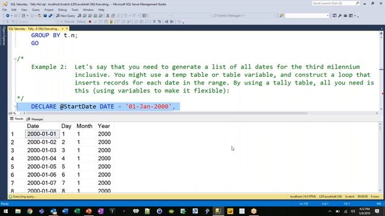Click the Year column header
Image resolution: width=385 pixels, height=216 pixels.
tap(104, 126)
